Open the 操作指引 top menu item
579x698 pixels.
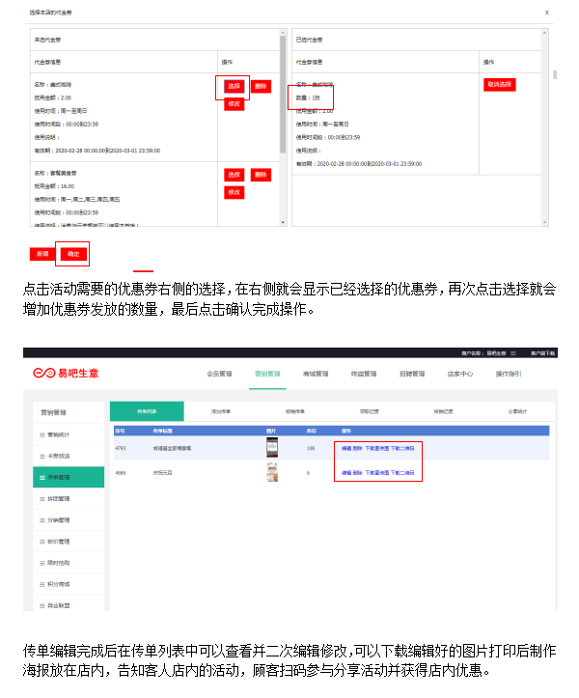coord(509,373)
